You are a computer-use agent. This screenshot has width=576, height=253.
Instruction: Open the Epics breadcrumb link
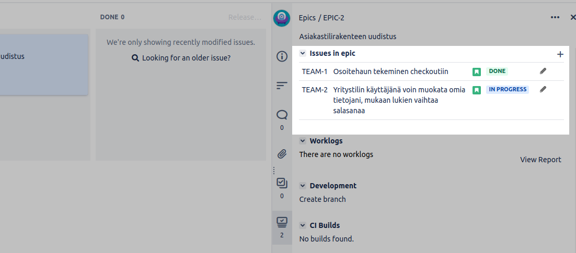(x=307, y=18)
